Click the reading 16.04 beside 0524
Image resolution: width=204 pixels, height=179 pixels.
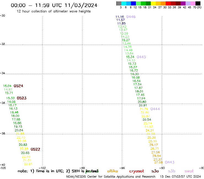point(7,86)
